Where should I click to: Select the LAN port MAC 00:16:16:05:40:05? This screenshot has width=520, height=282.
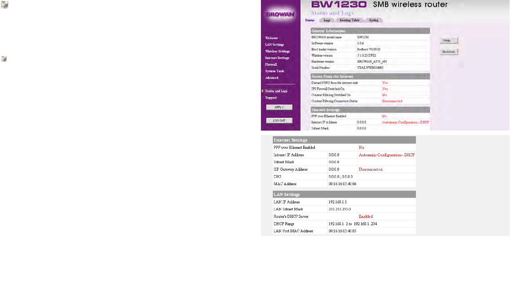[342, 231]
